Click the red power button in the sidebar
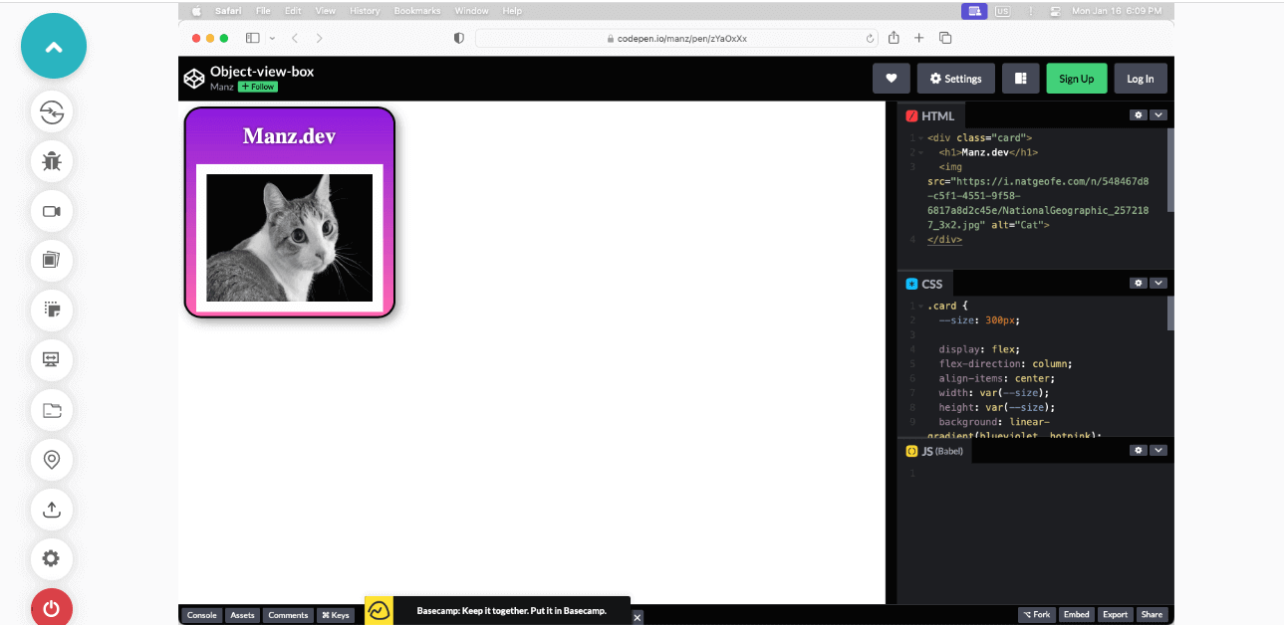Screen dimensions: 1284x625 coord(51,607)
